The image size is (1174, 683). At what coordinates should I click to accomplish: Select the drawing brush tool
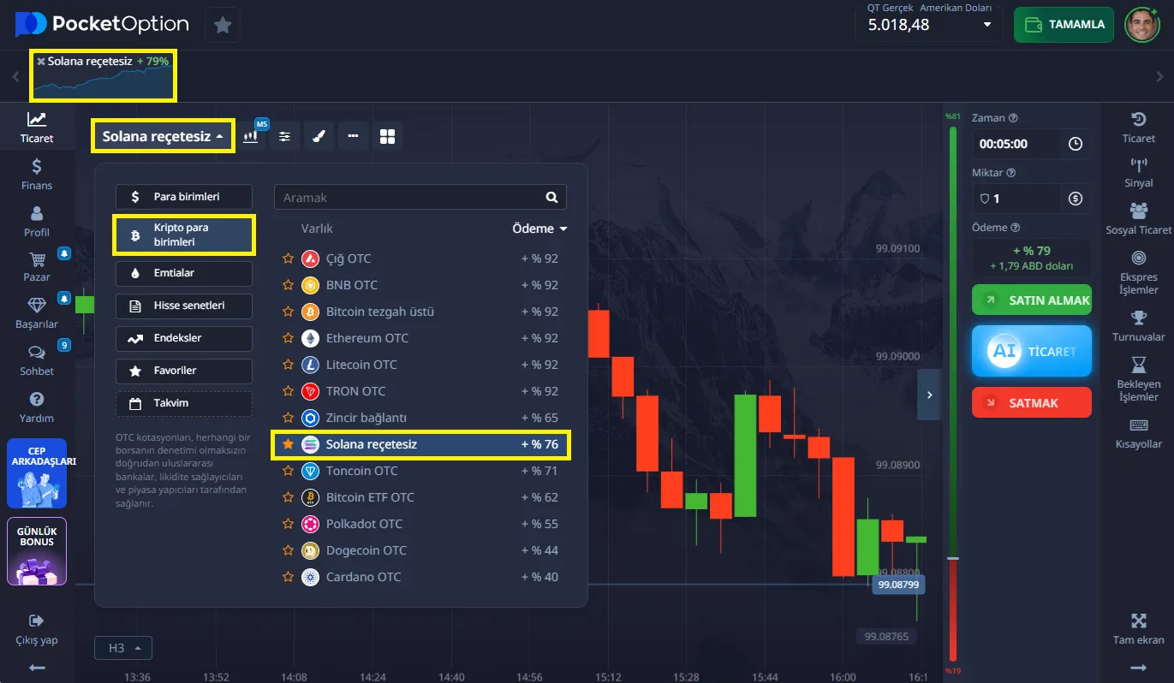pyautogui.click(x=319, y=136)
